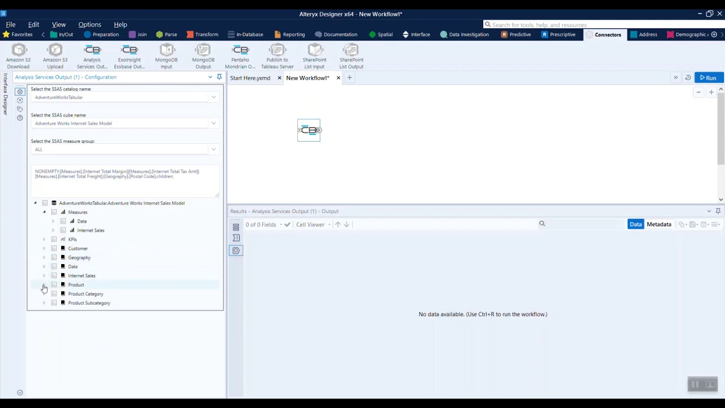Open the help question mark icon in sidebar

20,118
